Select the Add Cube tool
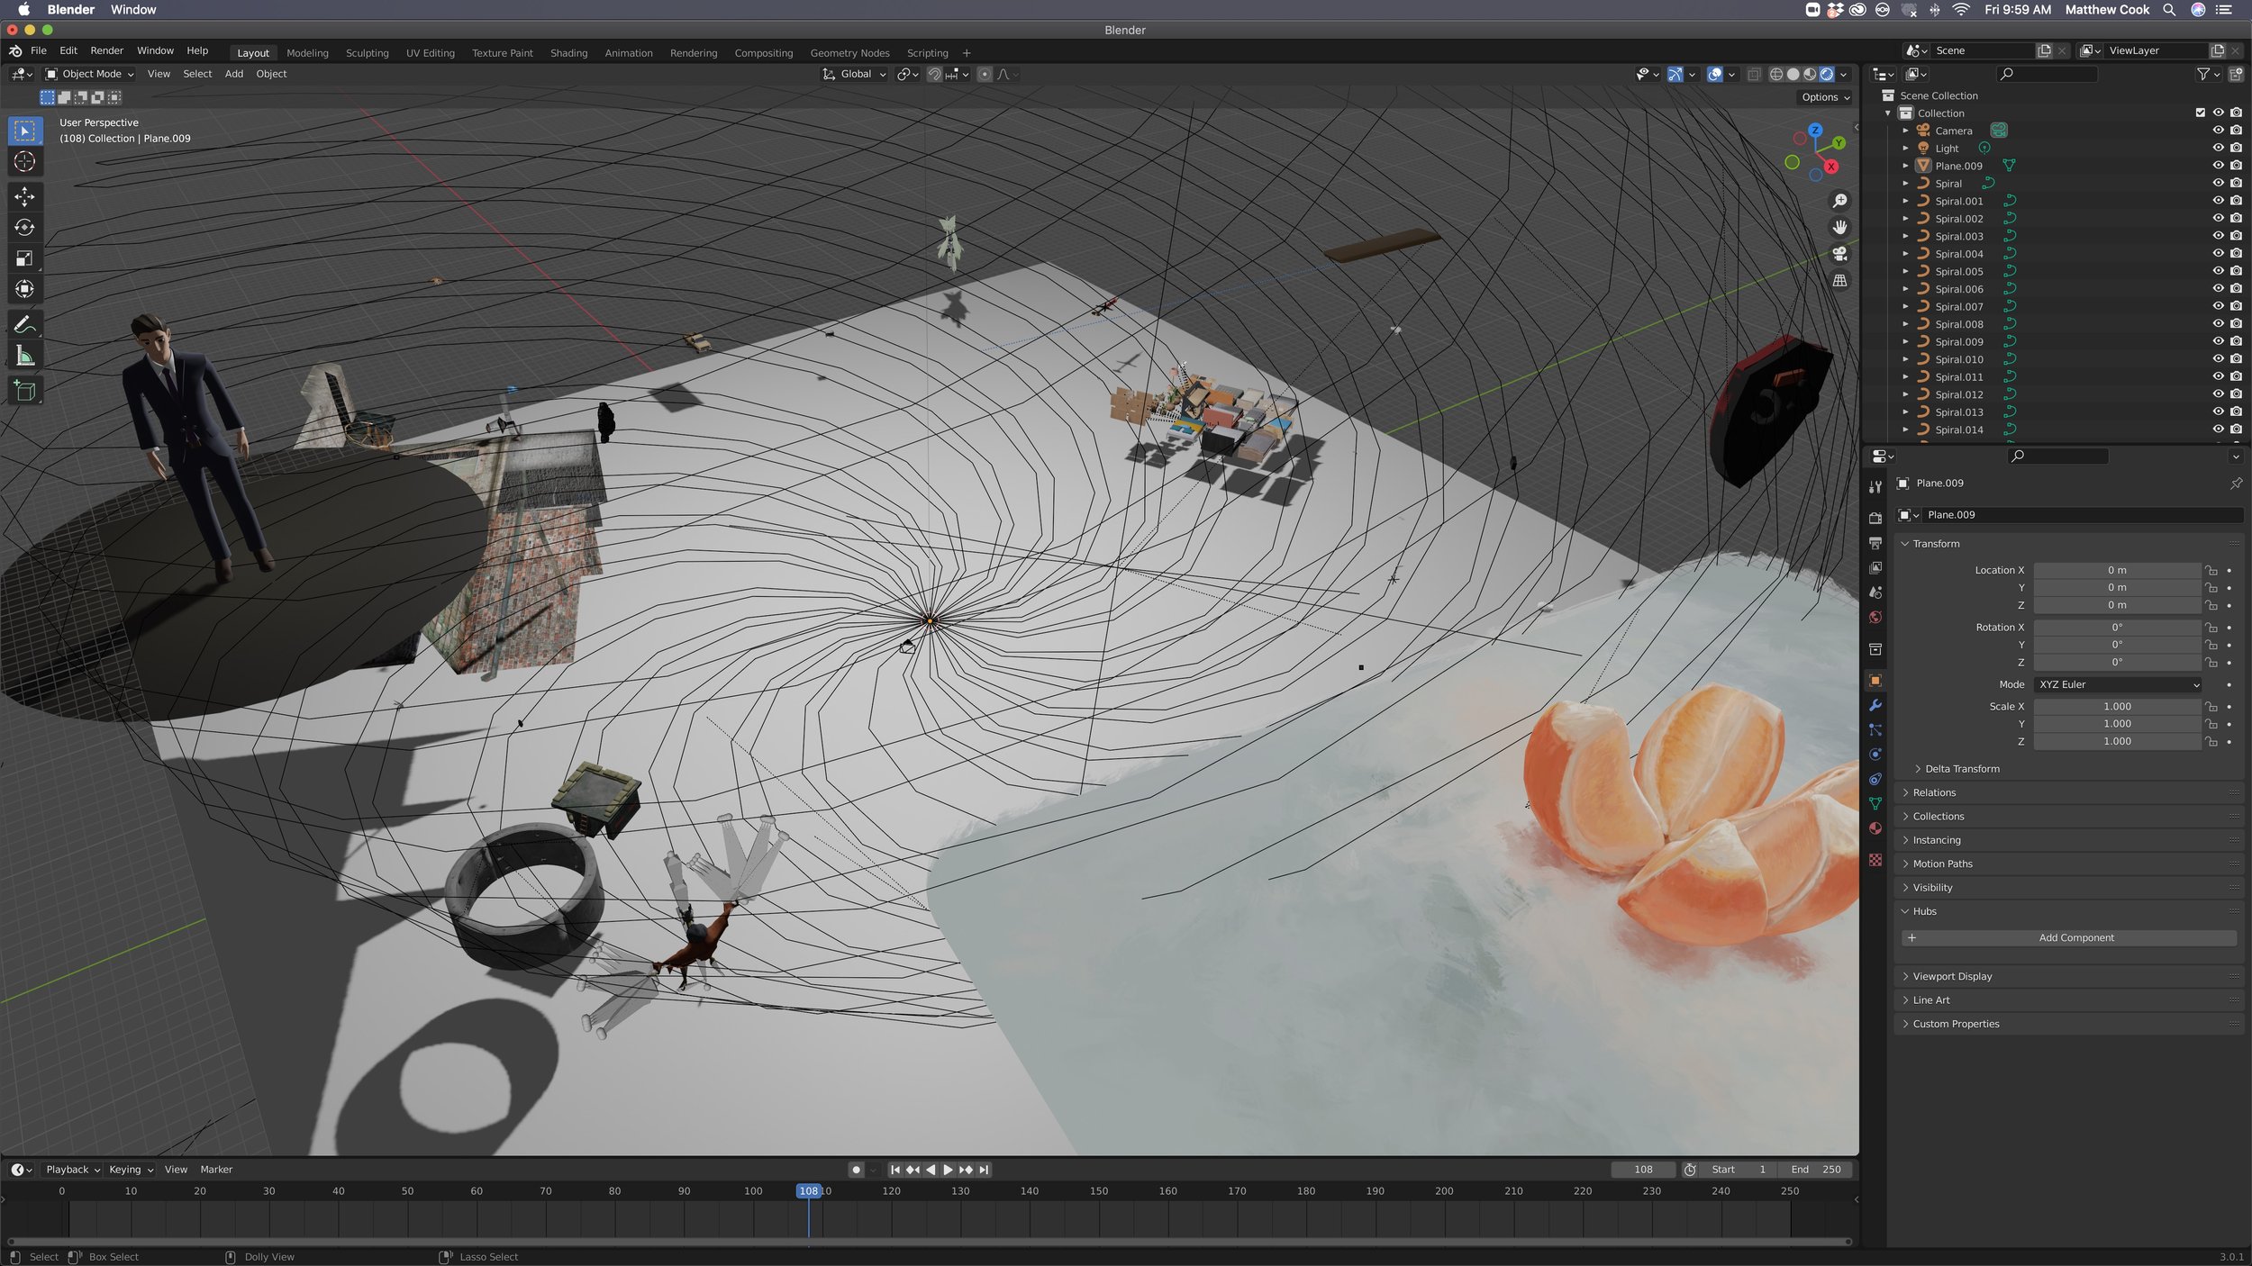Screen dimensions: 2252x1266 point(24,391)
